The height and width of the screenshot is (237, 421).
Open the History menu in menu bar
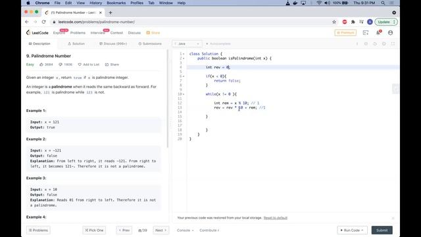point(95,3)
